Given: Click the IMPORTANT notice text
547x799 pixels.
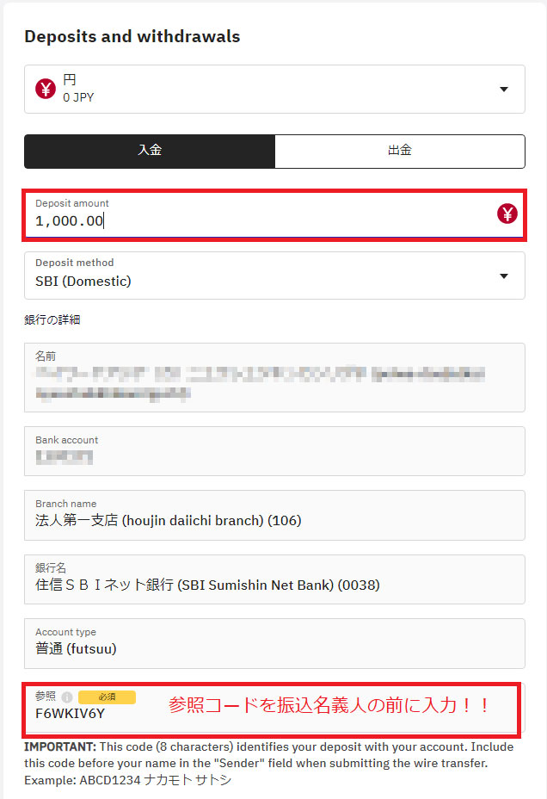Looking at the screenshot, I should [x=268, y=764].
